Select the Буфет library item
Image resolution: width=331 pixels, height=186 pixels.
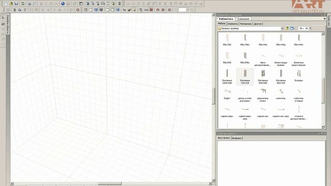tap(227, 94)
